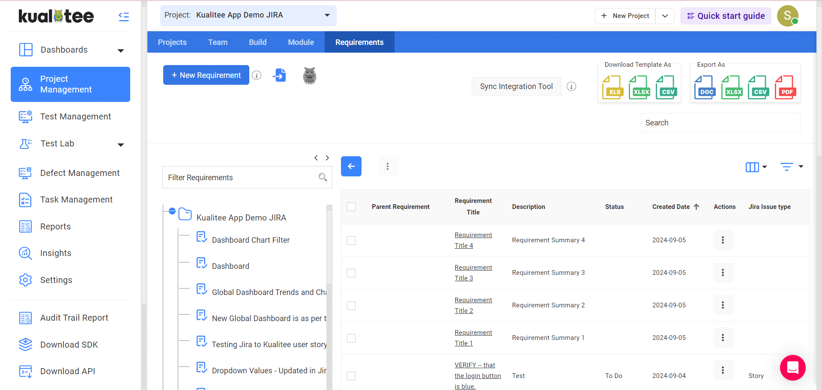Viewport: 822px width, 390px height.
Task: Download template as XLS
Action: click(x=613, y=87)
